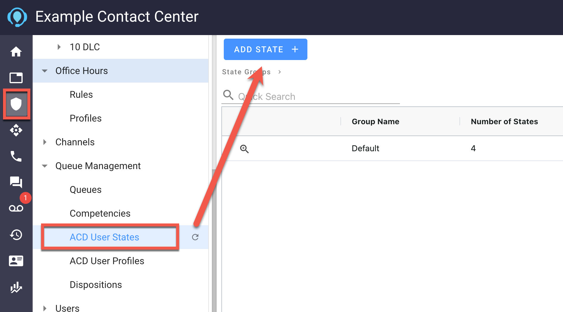Zoom into the Default group row
This screenshot has width=563, height=312.
(x=244, y=149)
